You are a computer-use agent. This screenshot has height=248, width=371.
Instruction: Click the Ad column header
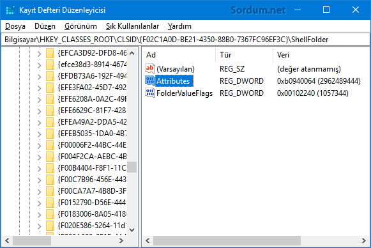(179, 55)
